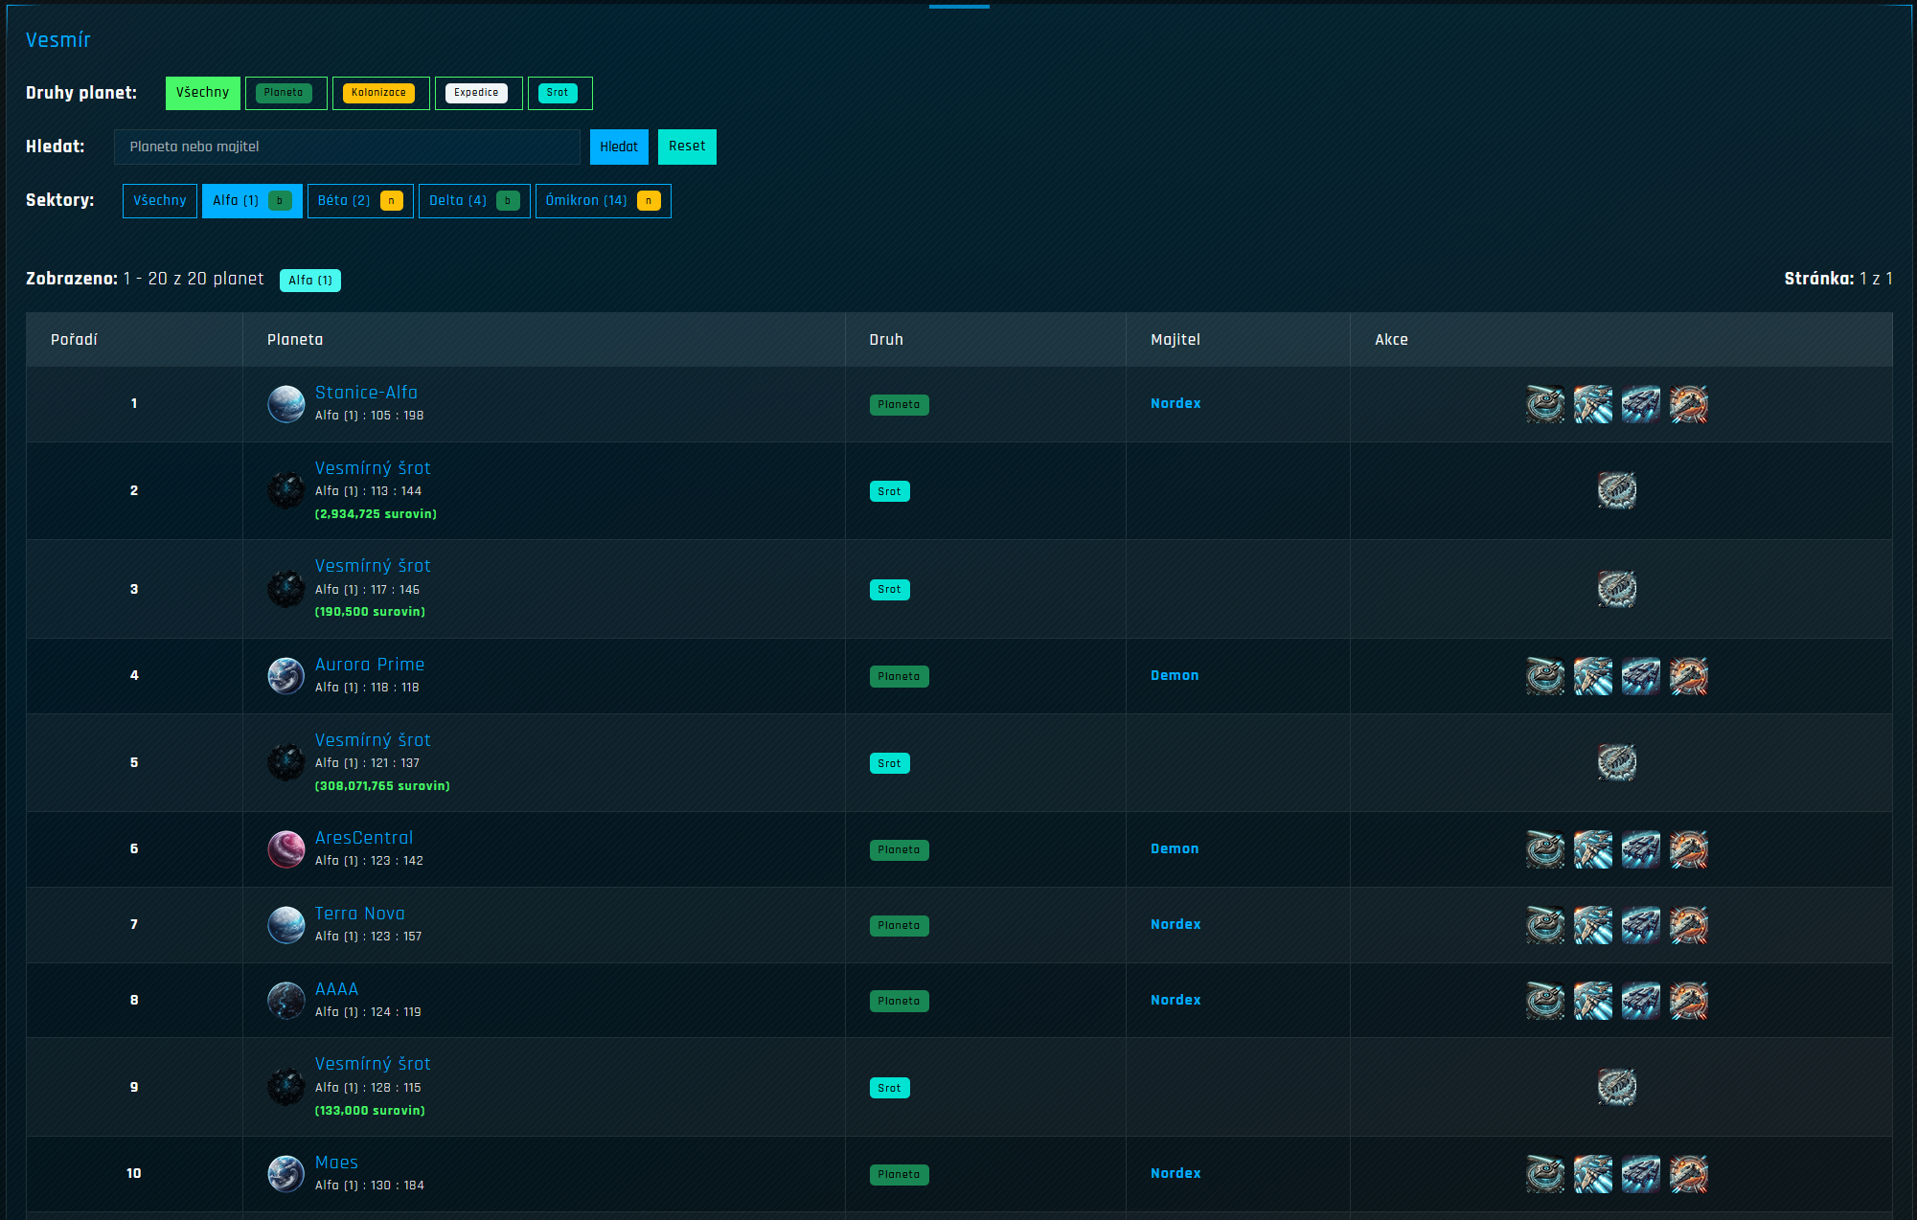Click the spy probe icon for Stanice-Alfa
This screenshot has height=1220, width=1917.
(1544, 404)
